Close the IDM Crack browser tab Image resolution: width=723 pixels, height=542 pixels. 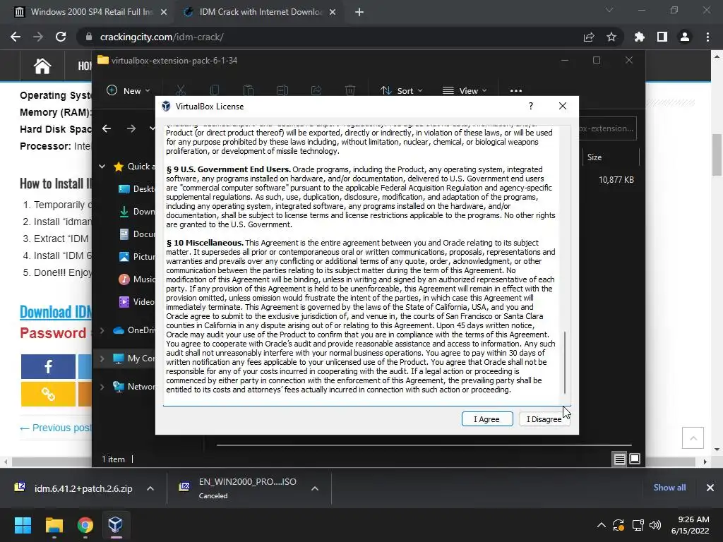pos(333,13)
